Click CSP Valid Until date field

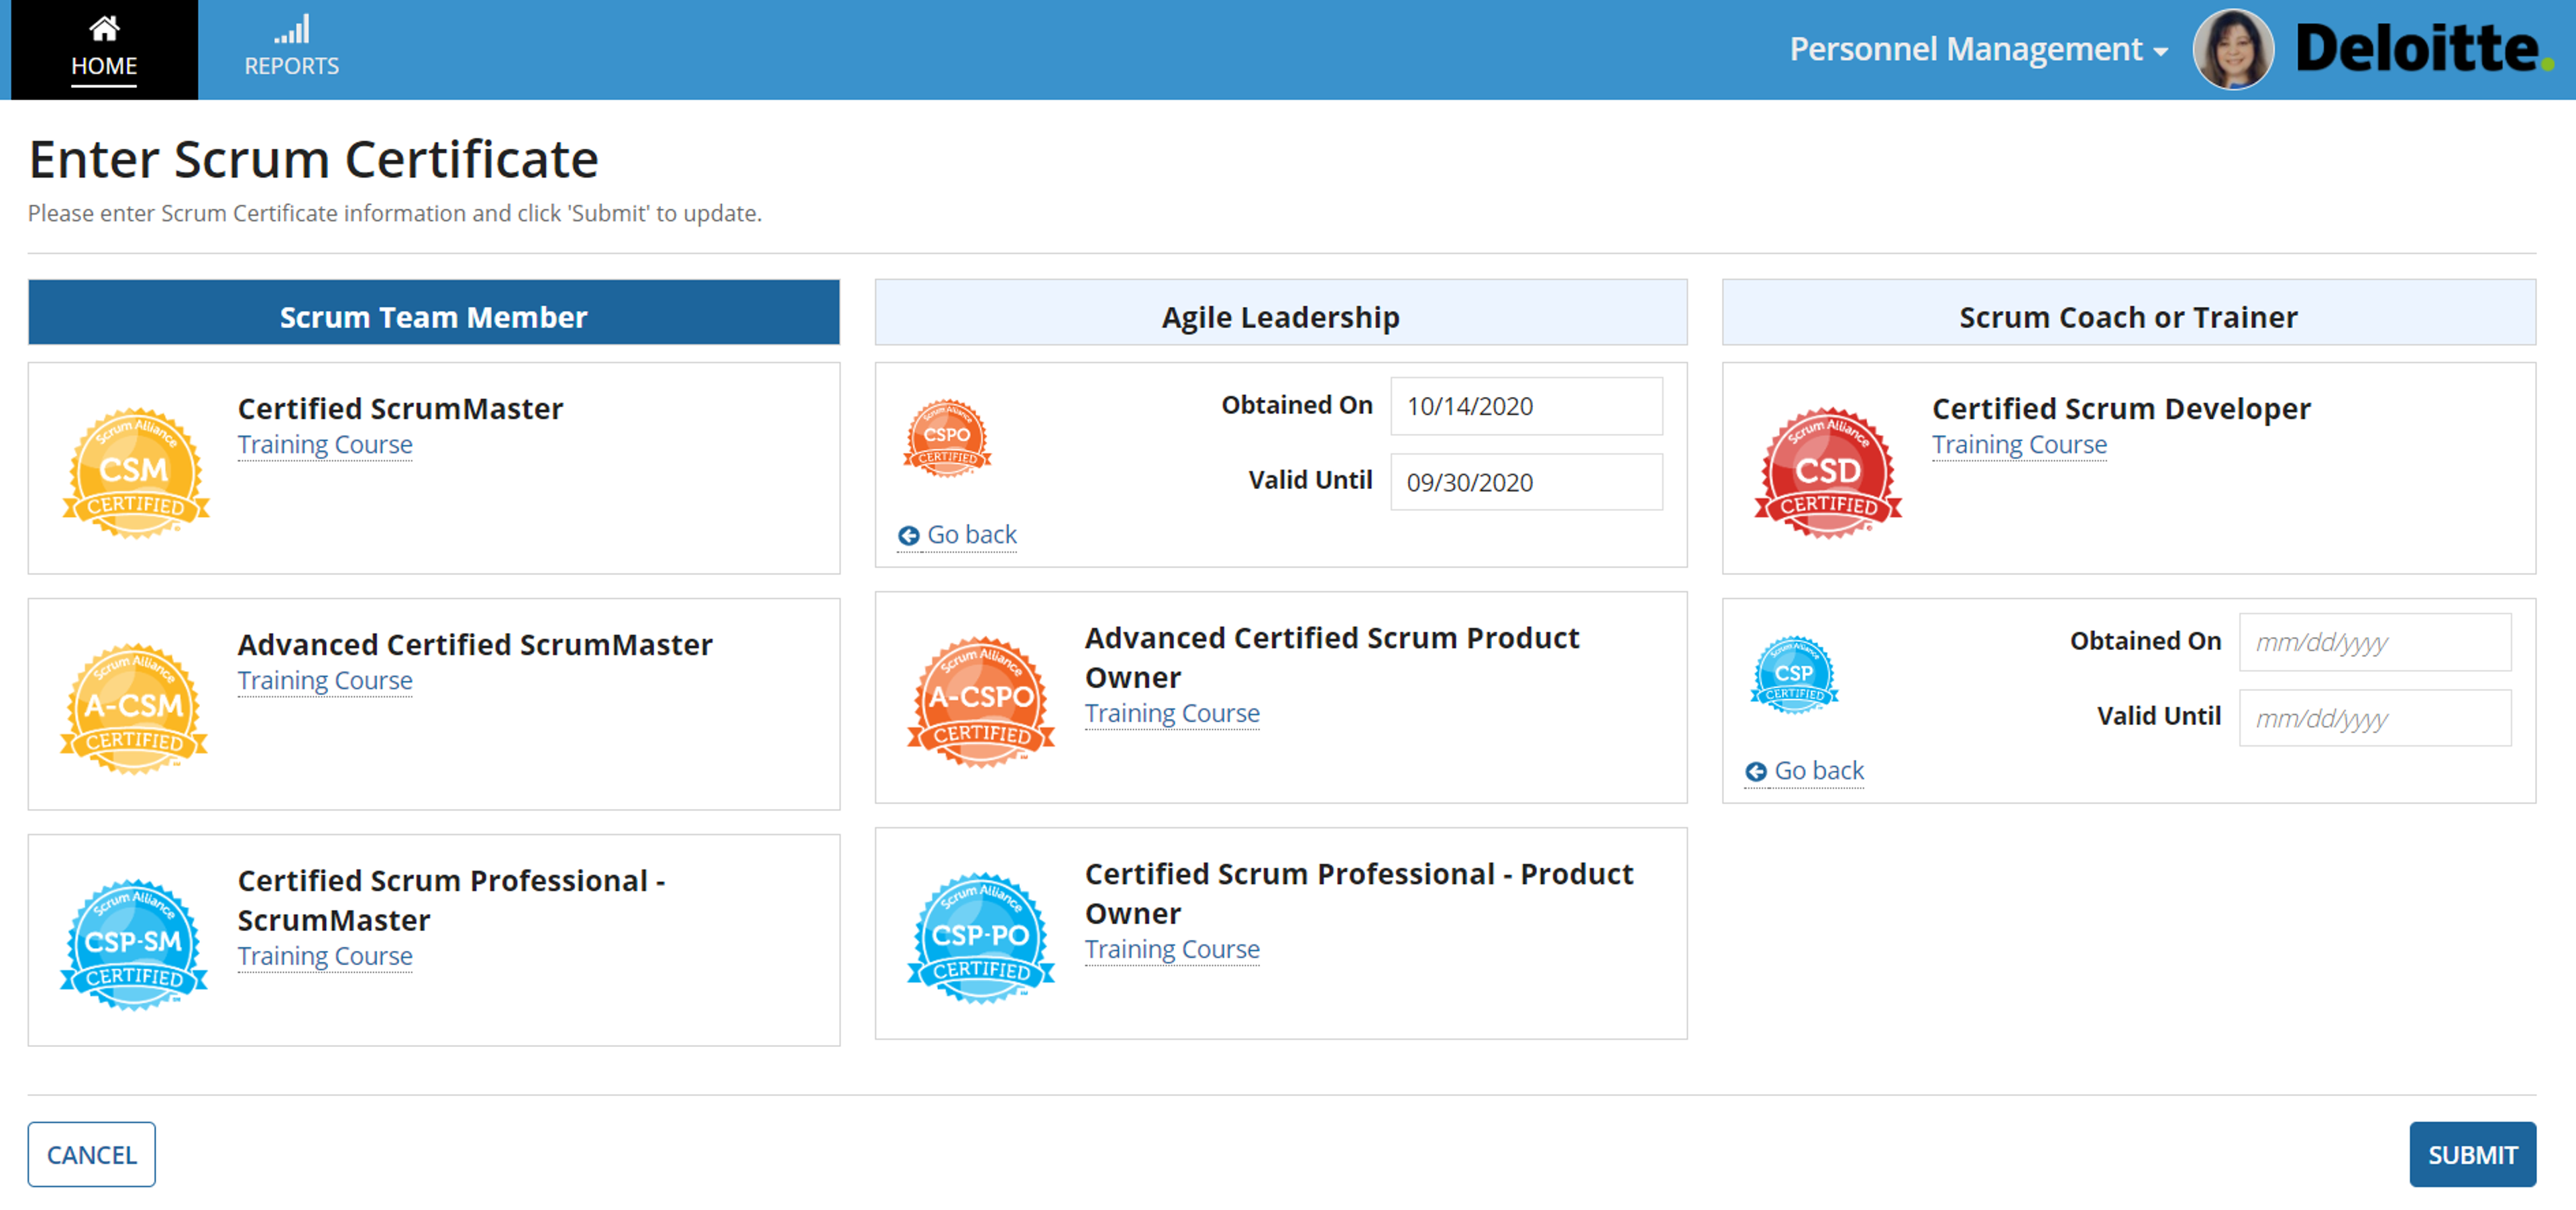pyautogui.click(x=2374, y=718)
